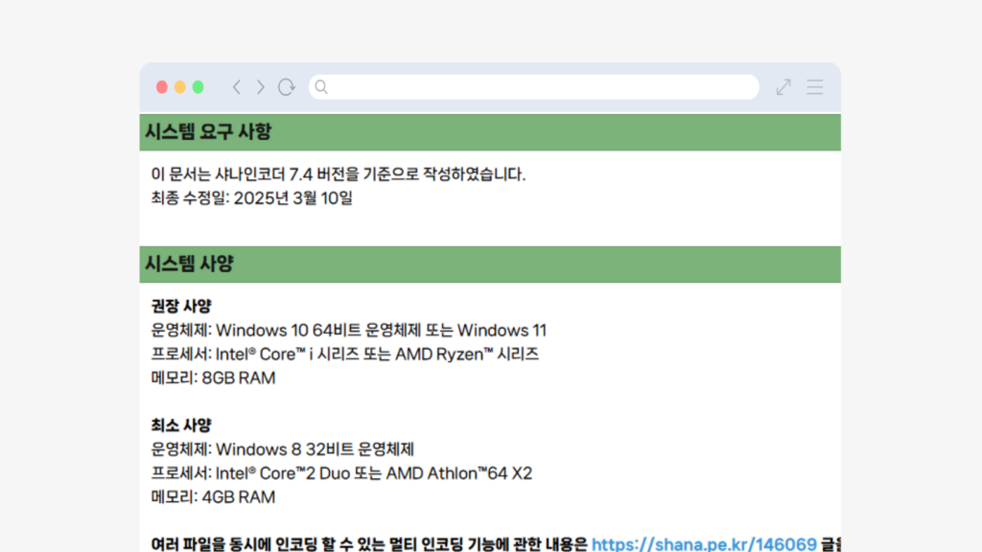Open the hamburger menu in the browser toolbar
982x552 pixels.
(814, 87)
